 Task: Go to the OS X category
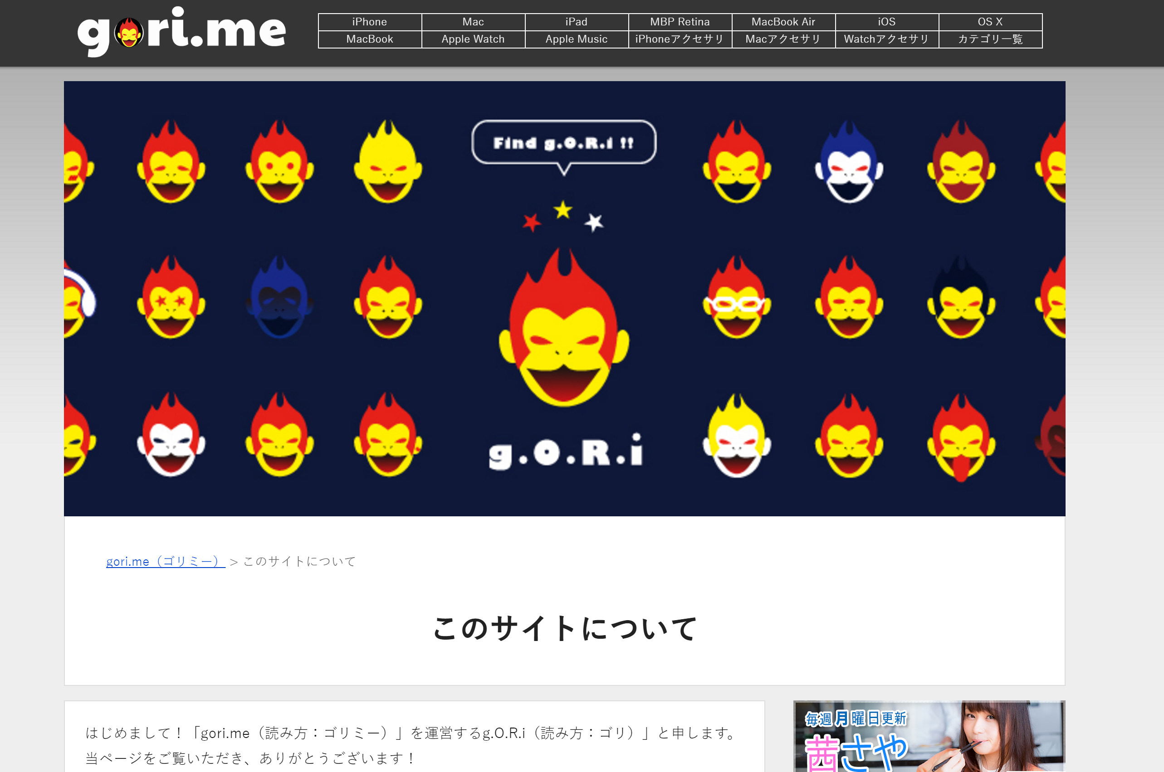(x=990, y=22)
